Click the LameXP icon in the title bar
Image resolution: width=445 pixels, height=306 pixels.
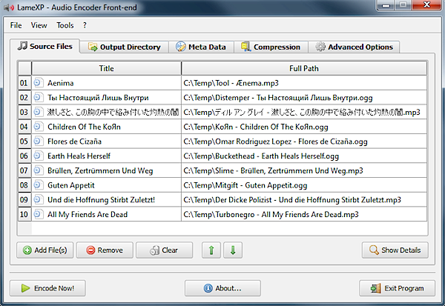(9, 7)
